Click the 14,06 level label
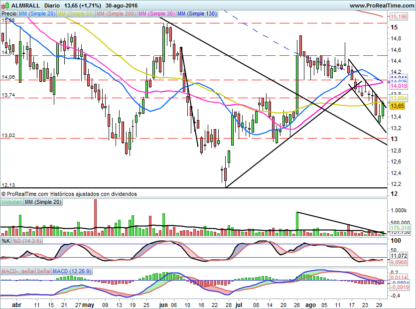Screen dimensions: 416x309 pyautogui.click(x=8, y=77)
